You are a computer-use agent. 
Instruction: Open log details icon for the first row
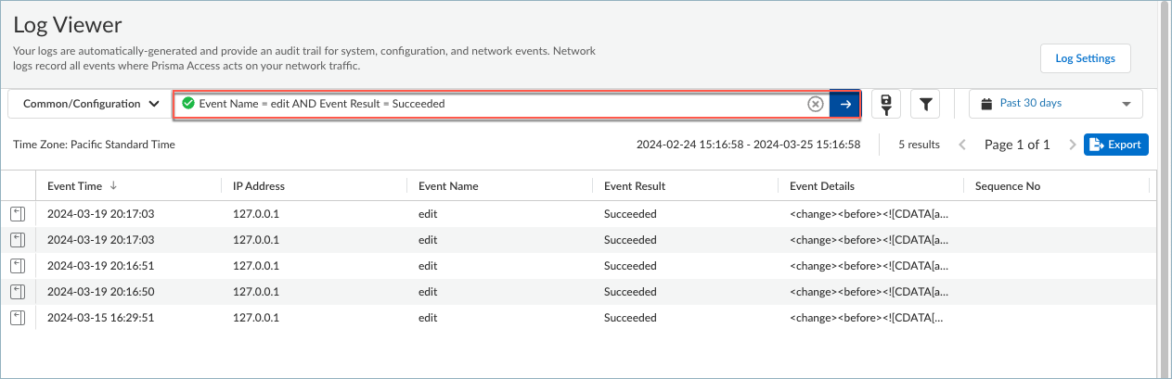click(18, 214)
